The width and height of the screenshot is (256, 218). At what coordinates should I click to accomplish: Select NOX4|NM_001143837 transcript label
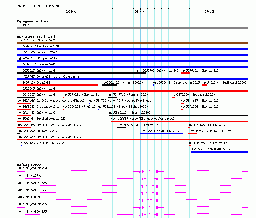click(x=32, y=190)
